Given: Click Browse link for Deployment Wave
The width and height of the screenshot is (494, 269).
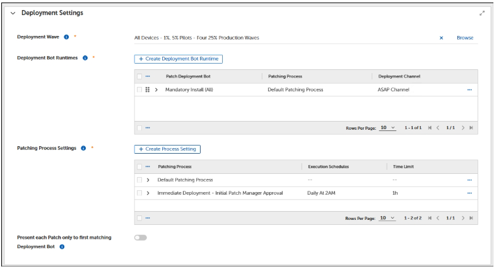Looking at the screenshot, I should (x=465, y=38).
